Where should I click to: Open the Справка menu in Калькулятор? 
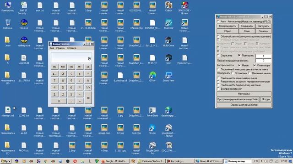tap(71, 48)
